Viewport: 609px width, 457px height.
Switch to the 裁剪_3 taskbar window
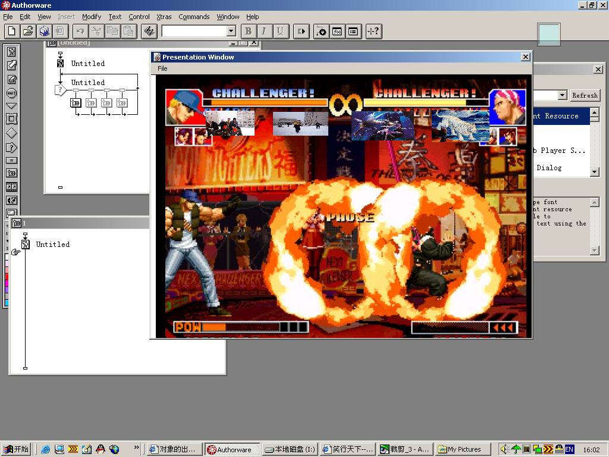(406, 449)
